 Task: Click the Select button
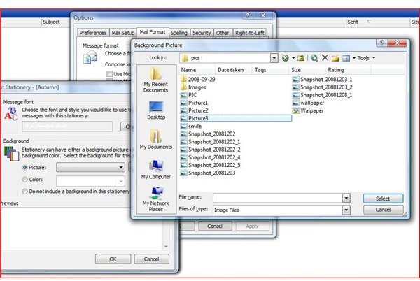pyautogui.click(x=383, y=199)
